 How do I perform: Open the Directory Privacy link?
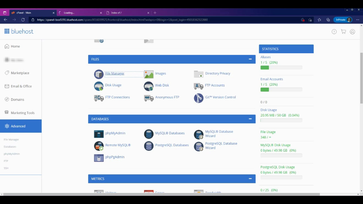tap(218, 73)
